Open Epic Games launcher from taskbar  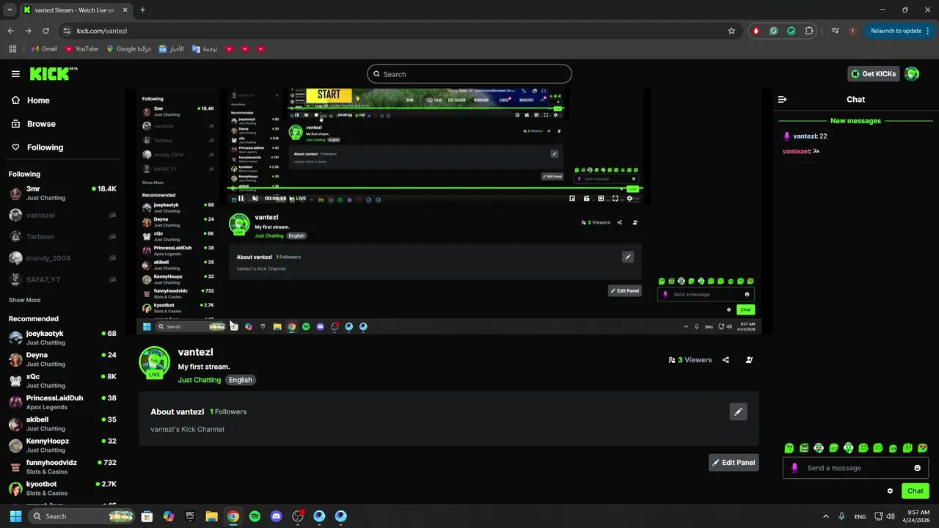[x=190, y=516]
